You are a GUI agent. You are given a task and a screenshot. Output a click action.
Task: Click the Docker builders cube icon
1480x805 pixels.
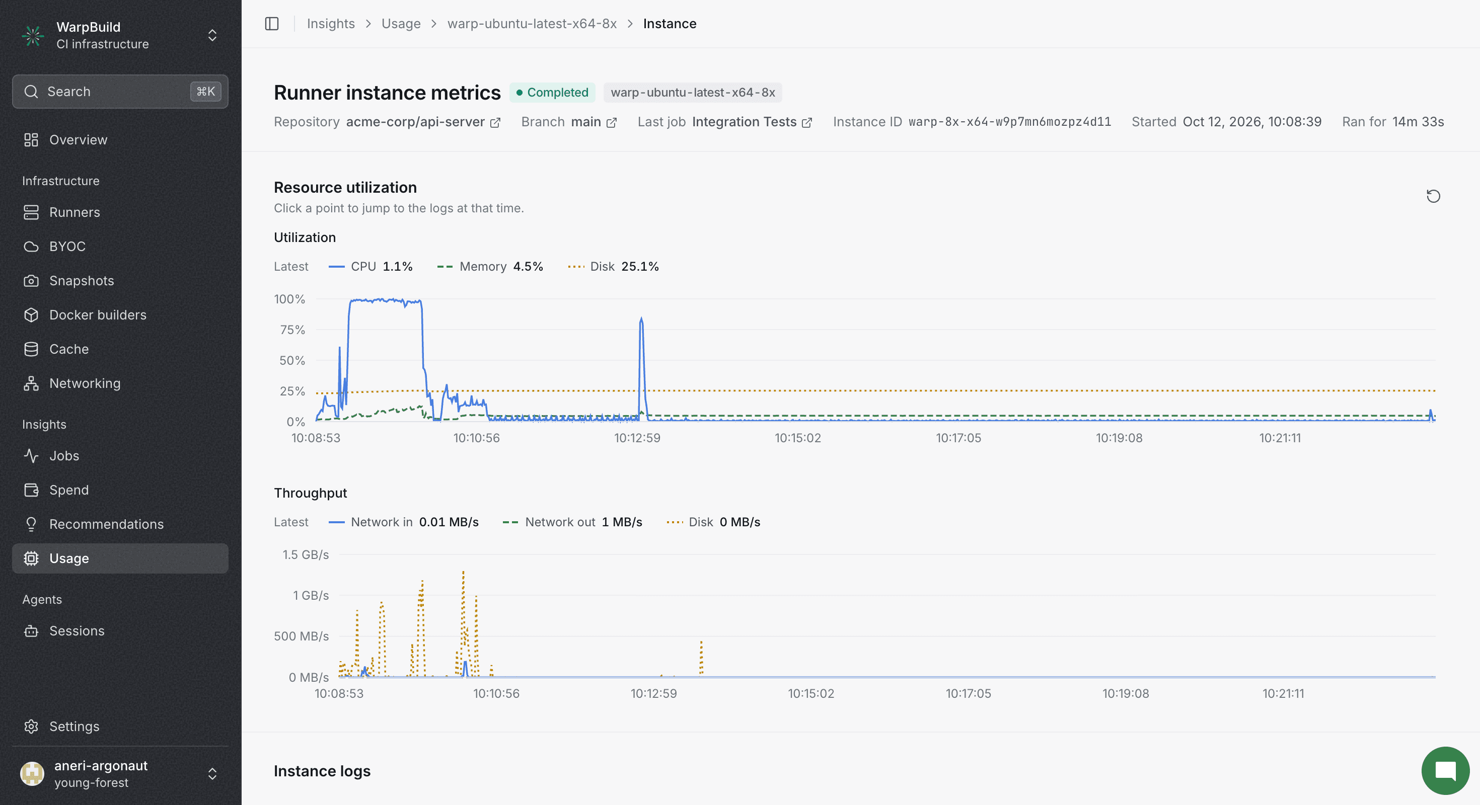[31, 314]
